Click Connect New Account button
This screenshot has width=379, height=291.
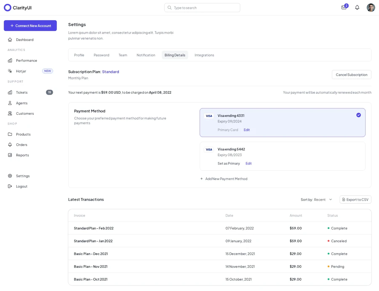(30, 26)
